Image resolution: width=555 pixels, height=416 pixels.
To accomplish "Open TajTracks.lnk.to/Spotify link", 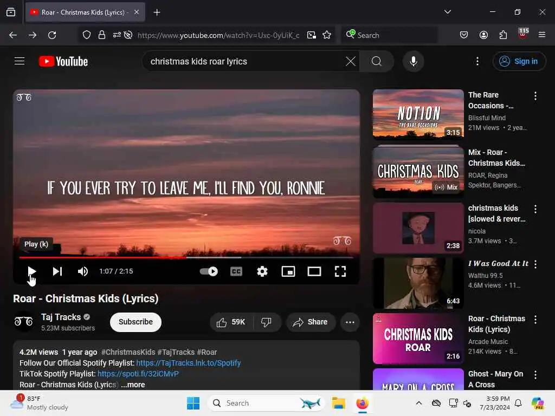I will [x=189, y=363].
